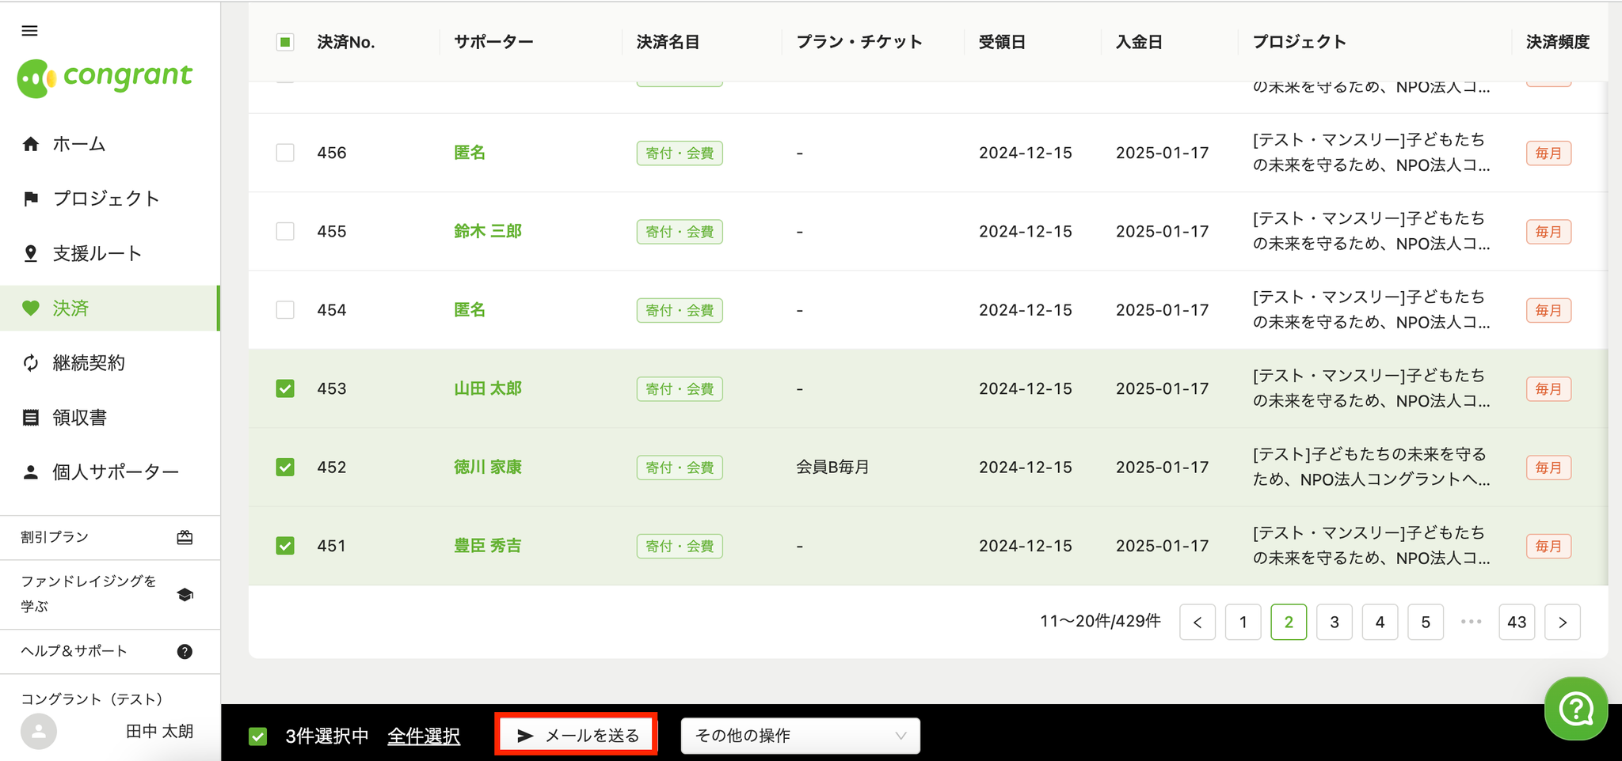The image size is (1622, 761).
Task: Uncheck the row 451 checkbox
Action: (285, 546)
